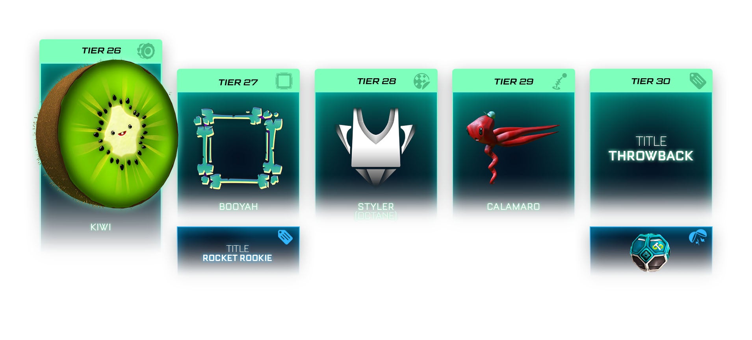
Task: Click the Calamaro label
Action: tap(513, 207)
